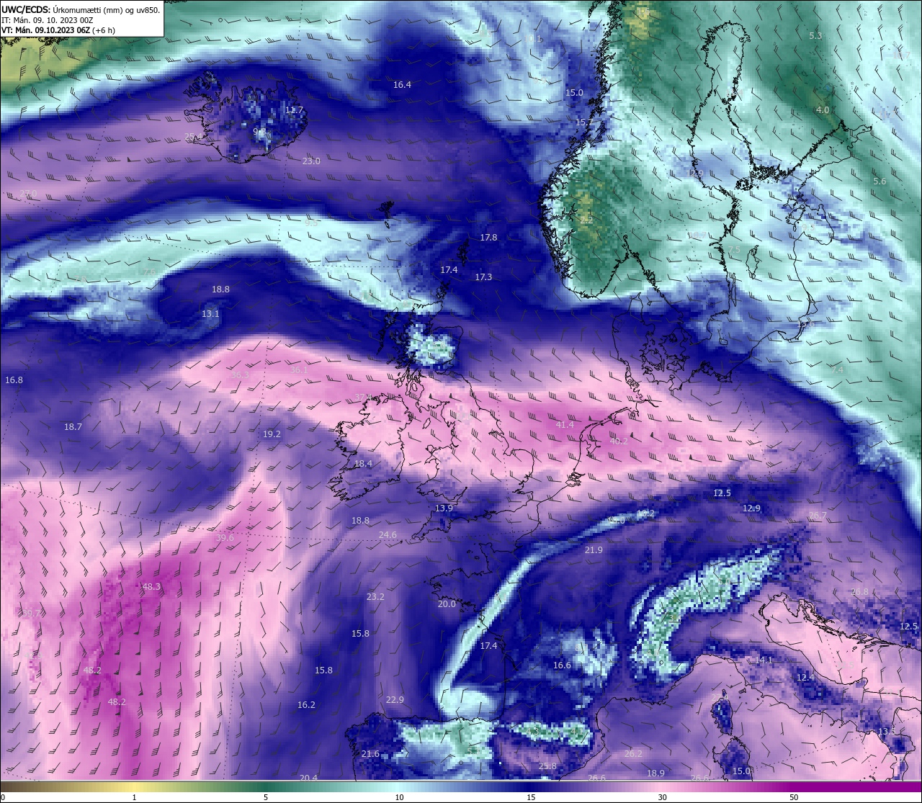Click the 23.2 value in the Bay of Biscay
Image resolution: width=922 pixels, height=803 pixels.
pos(375,597)
